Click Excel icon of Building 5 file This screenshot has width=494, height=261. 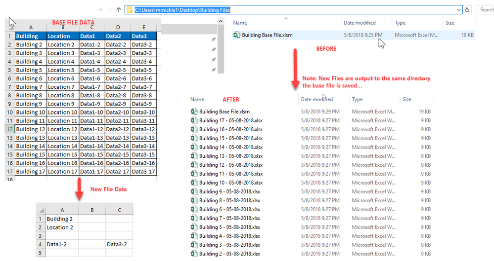click(194, 227)
